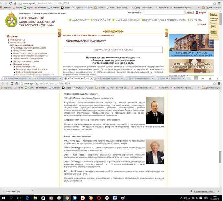The width and height of the screenshot is (223, 201).
Task: Close the downloads bar
Action: 218,191
